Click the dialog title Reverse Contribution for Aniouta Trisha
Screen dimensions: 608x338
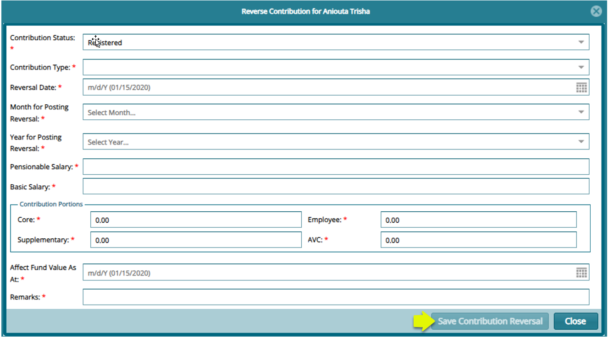click(305, 11)
